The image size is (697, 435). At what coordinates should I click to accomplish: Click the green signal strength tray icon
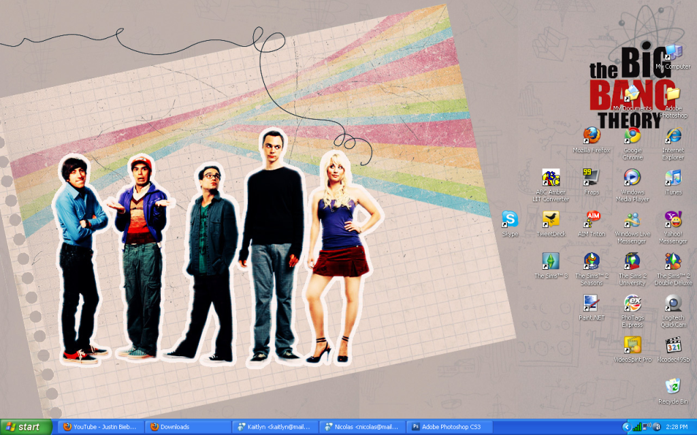(637, 427)
